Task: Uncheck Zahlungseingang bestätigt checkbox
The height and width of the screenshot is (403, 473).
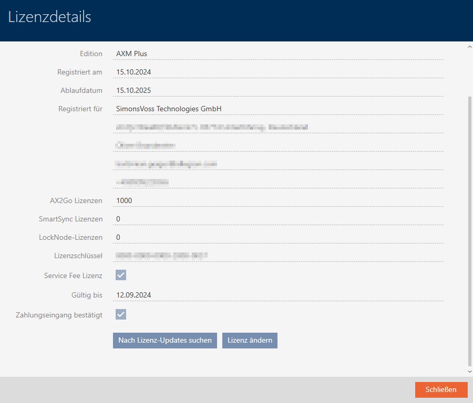Action: 120,314
